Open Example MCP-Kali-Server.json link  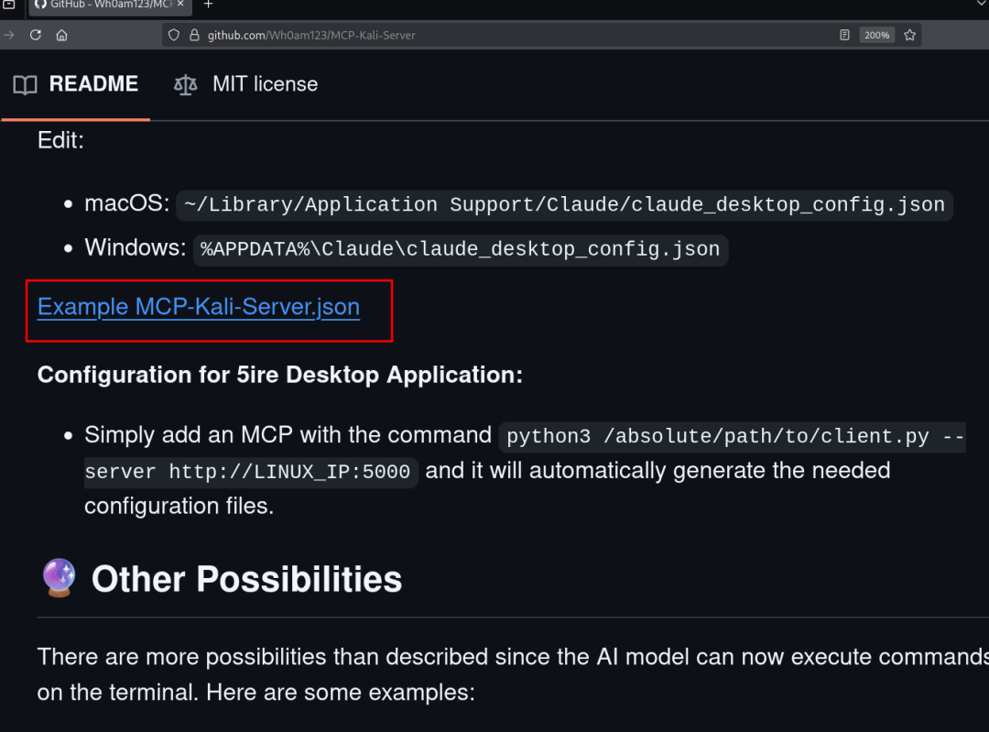coord(199,307)
